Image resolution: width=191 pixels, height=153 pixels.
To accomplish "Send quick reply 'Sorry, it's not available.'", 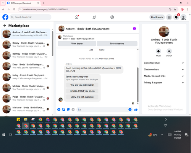I will click(82, 97).
